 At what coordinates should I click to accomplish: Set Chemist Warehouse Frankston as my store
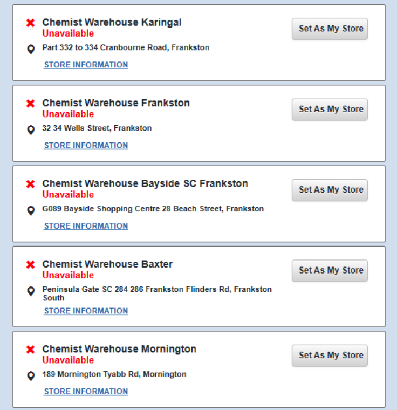330,109
